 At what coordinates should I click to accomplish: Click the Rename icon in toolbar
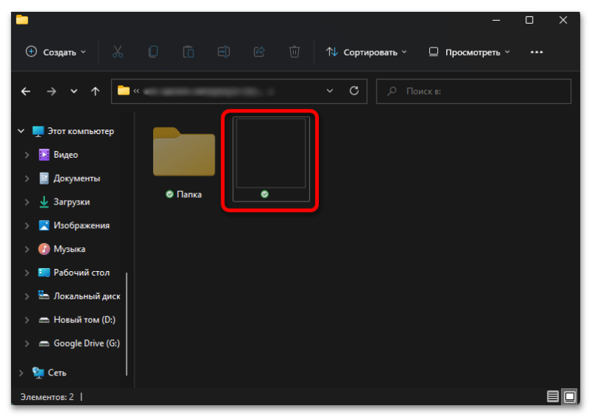pyautogui.click(x=223, y=52)
